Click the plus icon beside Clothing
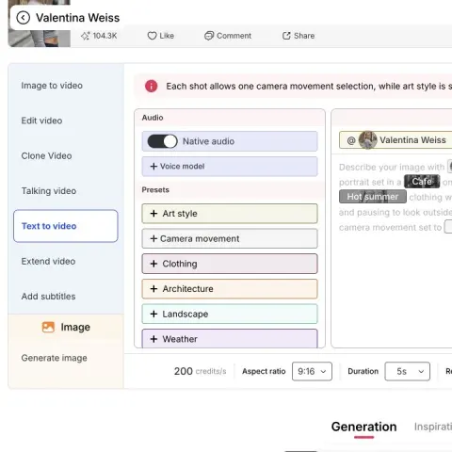Screen dimensions: 452x452 153,264
